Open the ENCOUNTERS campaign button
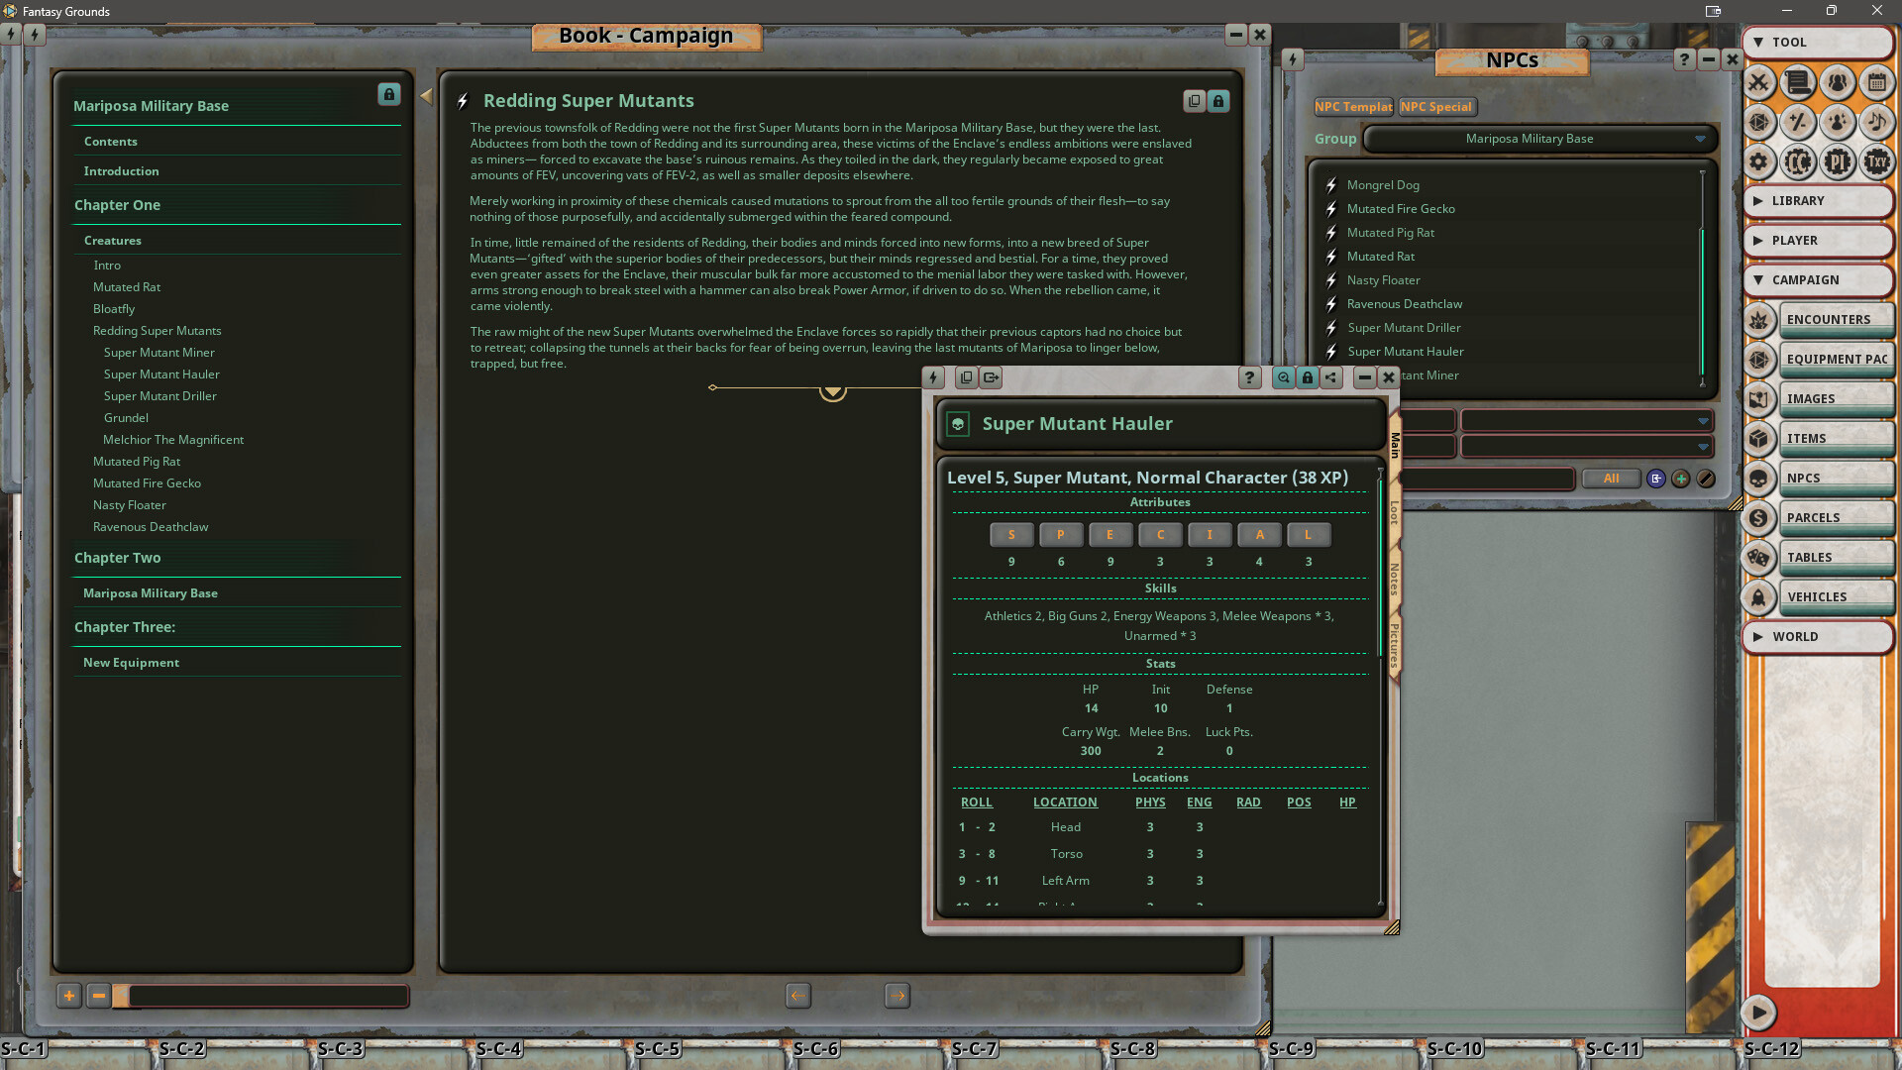 click(x=1836, y=319)
